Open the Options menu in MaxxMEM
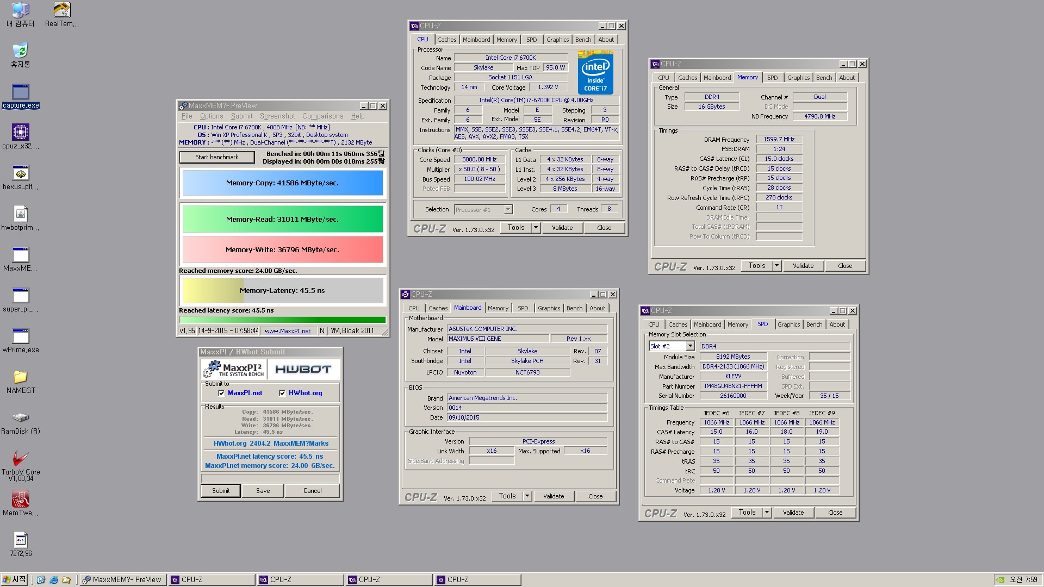This screenshot has height=587, width=1044. (x=212, y=116)
